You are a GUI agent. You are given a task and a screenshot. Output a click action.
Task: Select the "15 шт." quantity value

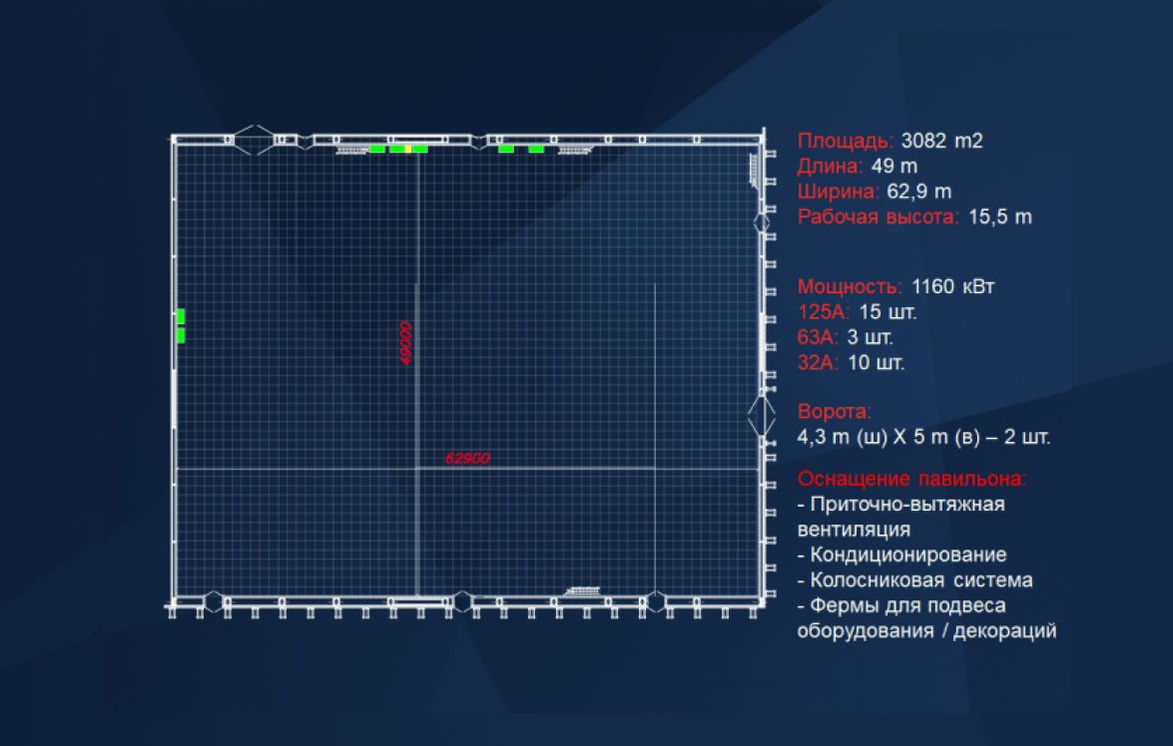[x=887, y=312]
